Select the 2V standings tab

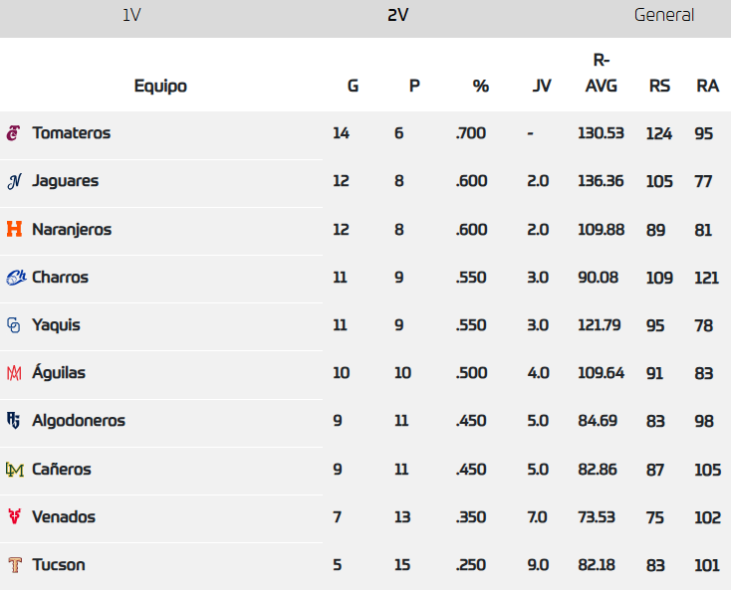[398, 15]
